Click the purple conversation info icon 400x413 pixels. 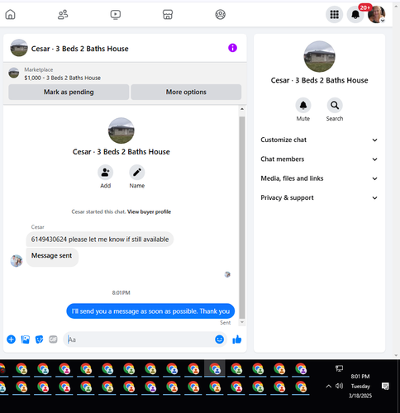pyautogui.click(x=232, y=48)
